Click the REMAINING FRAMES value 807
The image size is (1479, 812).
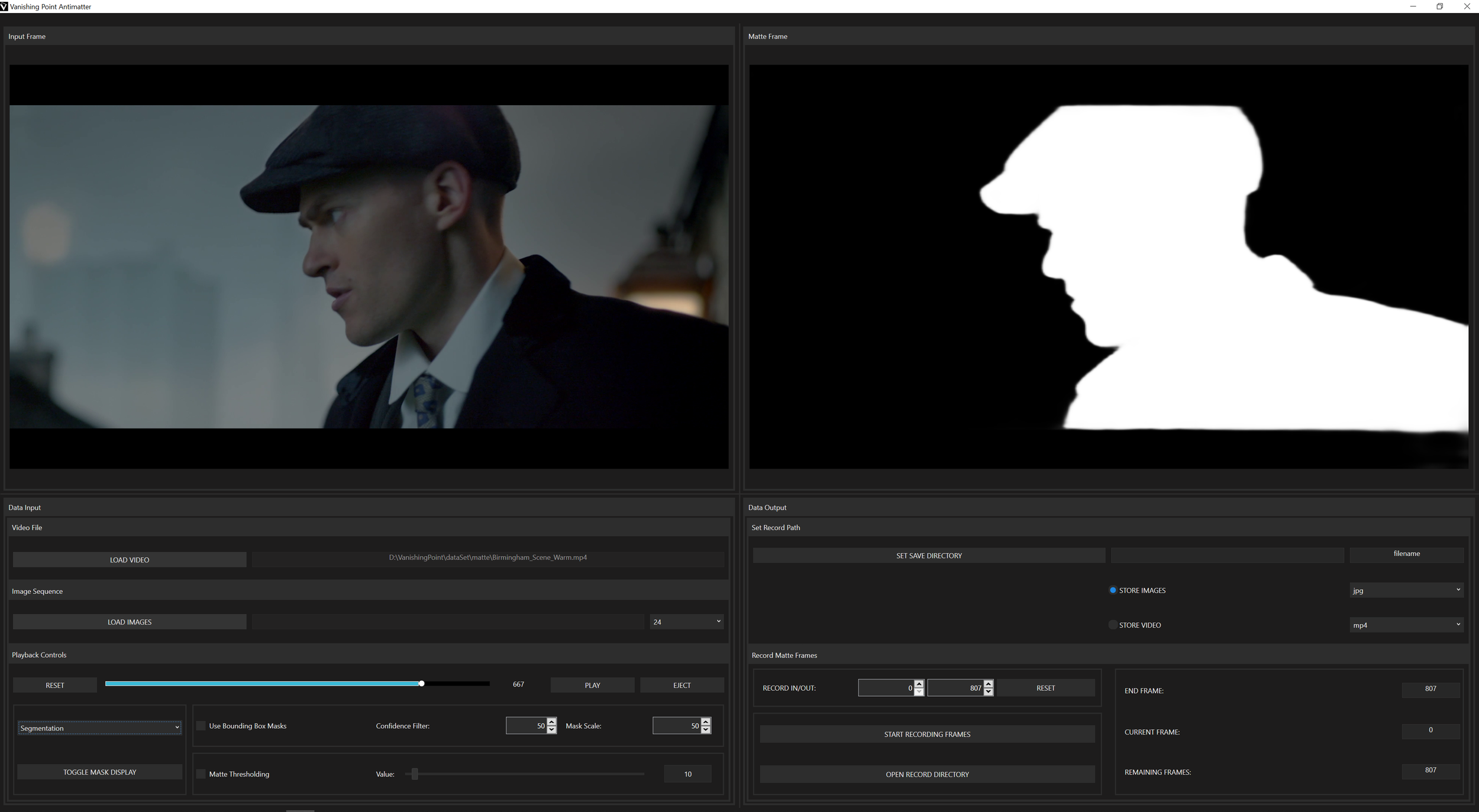click(1430, 771)
